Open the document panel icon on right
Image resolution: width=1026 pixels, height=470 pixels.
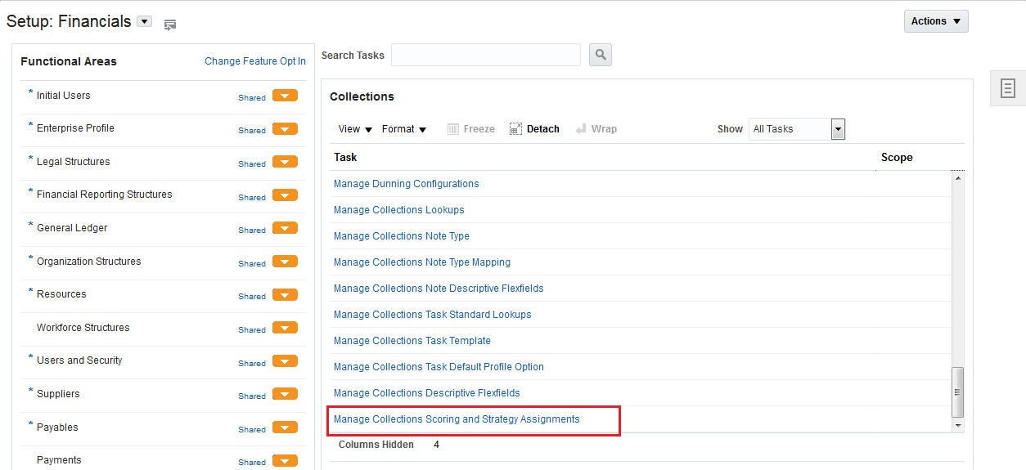(1008, 88)
